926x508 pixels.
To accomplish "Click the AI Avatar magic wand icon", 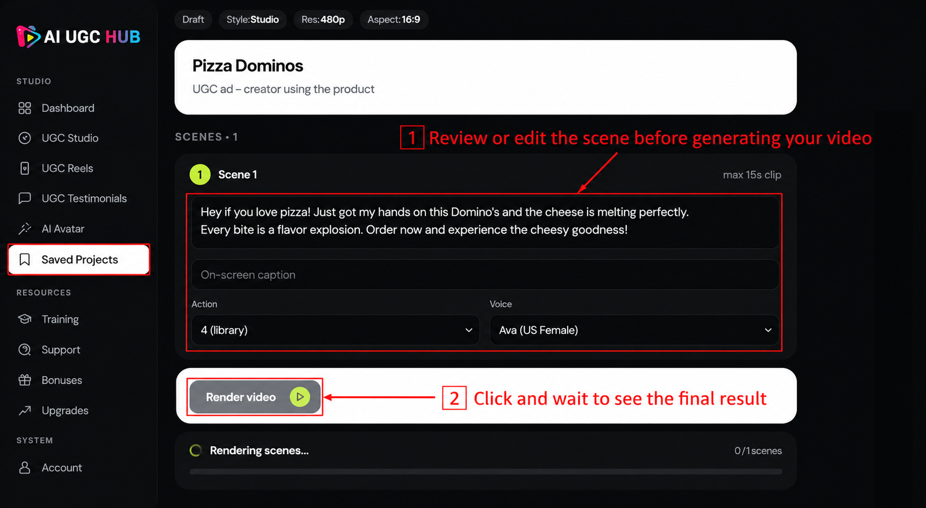I will [25, 229].
